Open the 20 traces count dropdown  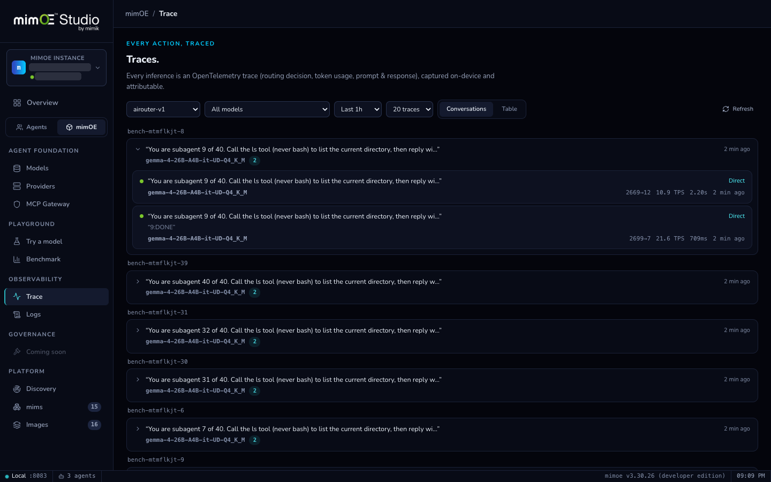tap(410, 109)
